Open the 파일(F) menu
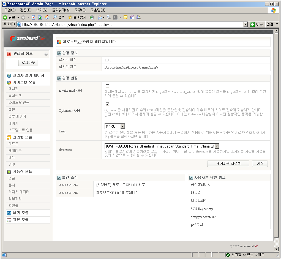The height and width of the screenshot is (259, 281). tap(10, 10)
